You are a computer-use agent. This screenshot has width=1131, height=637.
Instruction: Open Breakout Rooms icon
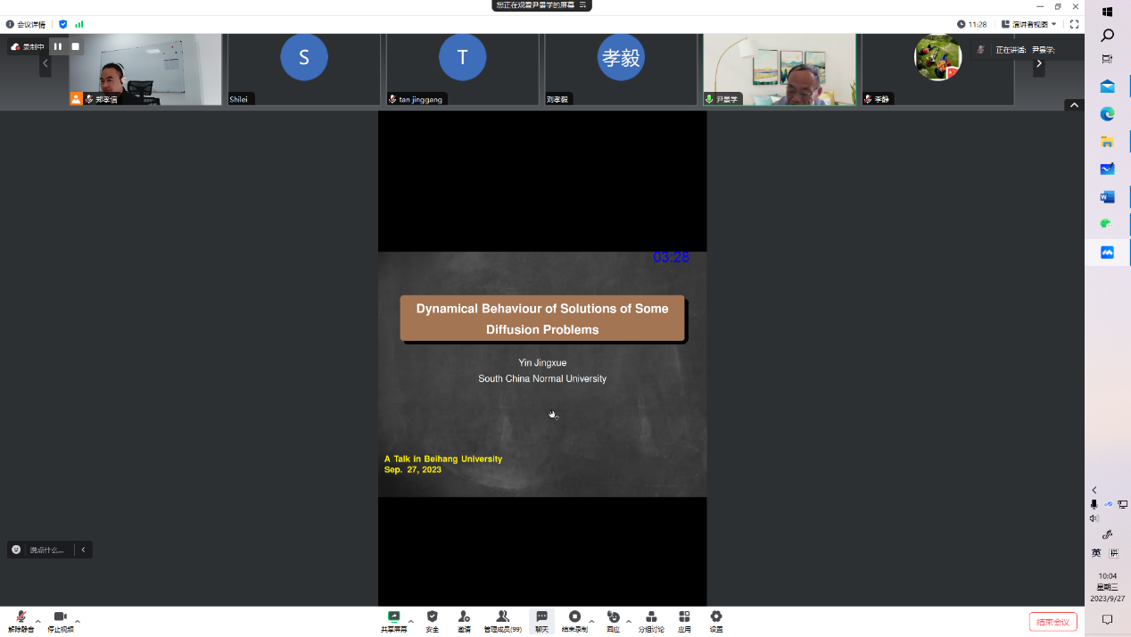[651, 620]
